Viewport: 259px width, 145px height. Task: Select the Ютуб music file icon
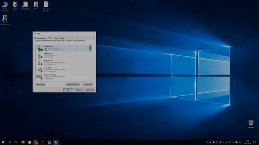click(x=5, y=20)
